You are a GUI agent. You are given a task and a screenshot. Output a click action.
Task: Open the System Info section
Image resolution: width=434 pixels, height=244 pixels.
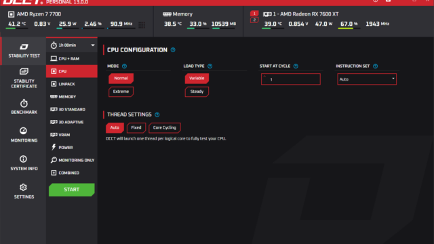[x=24, y=163]
